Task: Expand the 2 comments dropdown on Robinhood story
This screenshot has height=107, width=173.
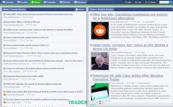Action: [x=144, y=83]
